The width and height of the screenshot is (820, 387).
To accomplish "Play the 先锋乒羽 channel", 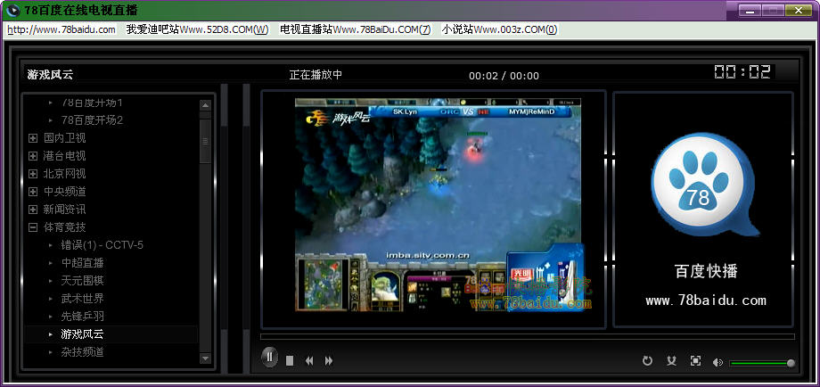I will coord(83,317).
